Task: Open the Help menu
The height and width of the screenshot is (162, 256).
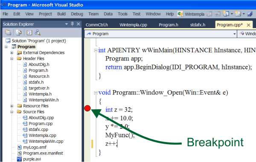Action: click(170, 14)
